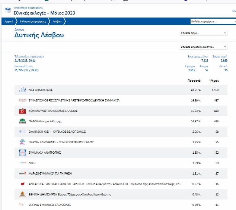Click the ΕΝΩΝΩ party logo
236x210 pixels.
(x=23, y=204)
